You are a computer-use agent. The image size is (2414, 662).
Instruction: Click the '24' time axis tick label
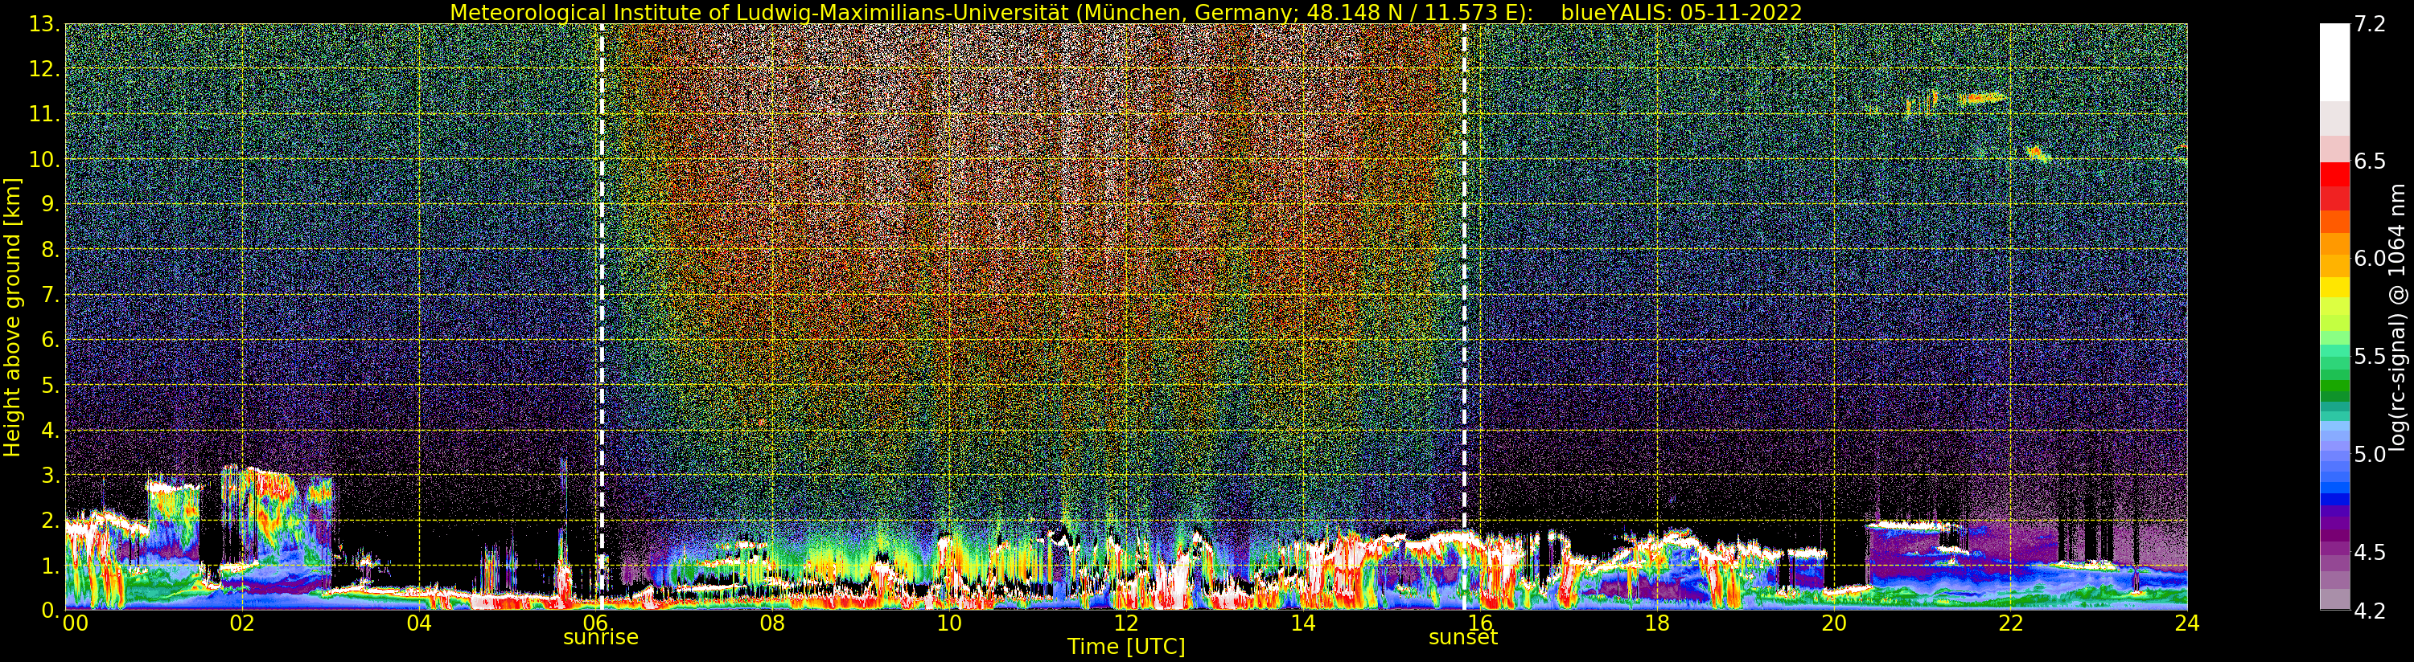click(2187, 623)
